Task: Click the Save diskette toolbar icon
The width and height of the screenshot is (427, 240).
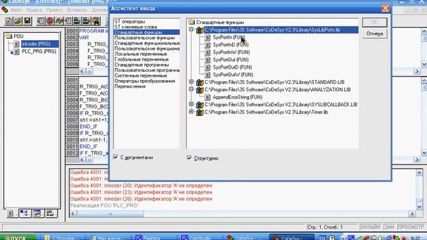Action: coord(27,21)
